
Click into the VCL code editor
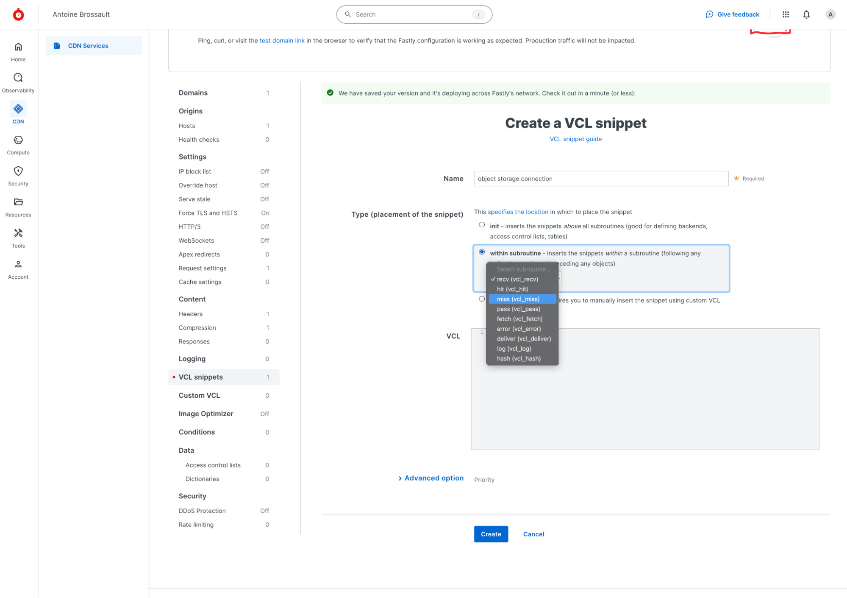(x=645, y=389)
